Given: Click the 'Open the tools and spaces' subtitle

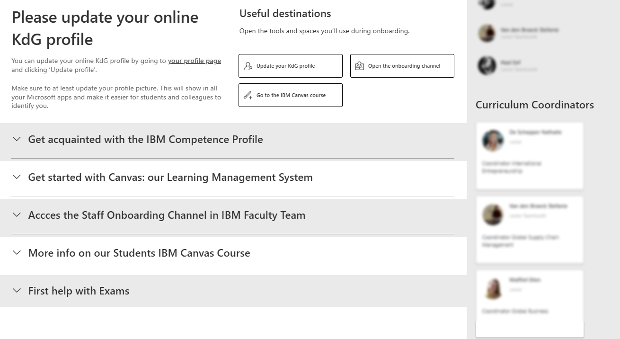Looking at the screenshot, I should [x=324, y=31].
